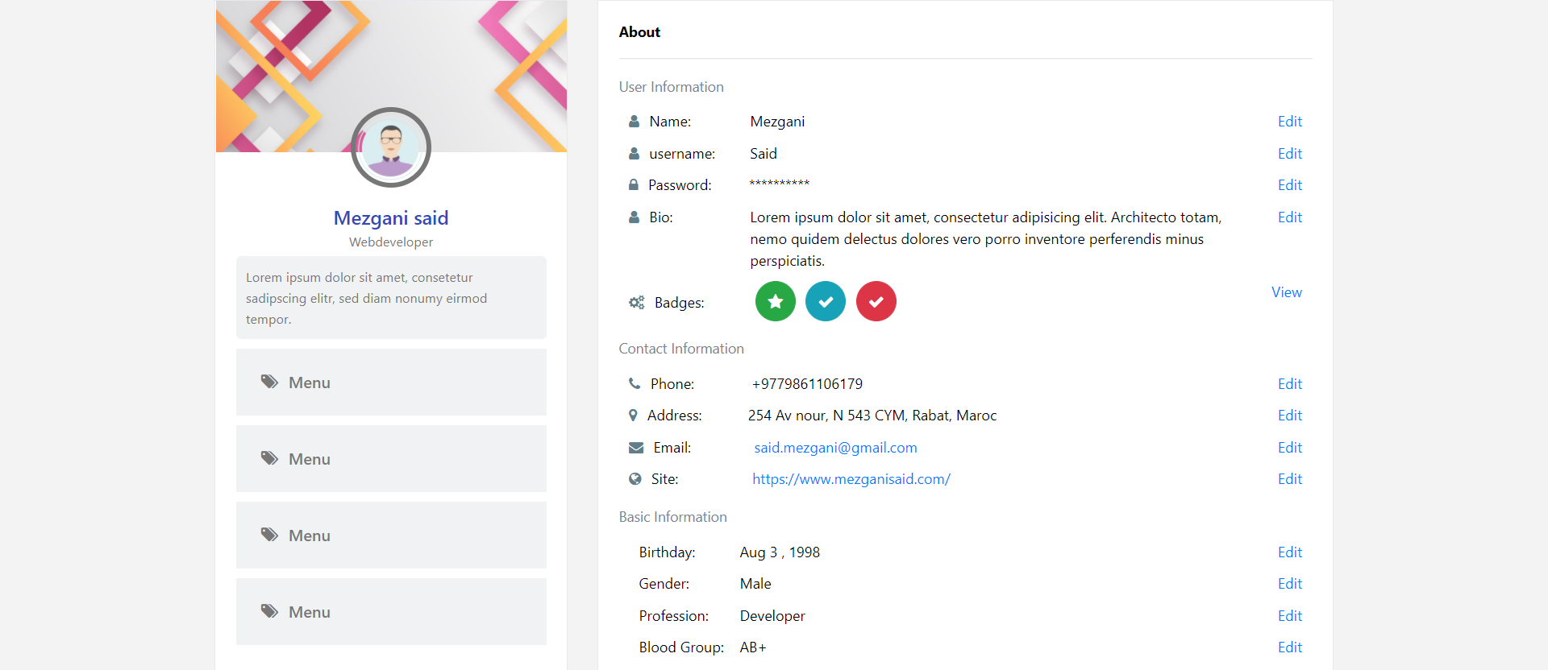This screenshot has height=670, width=1548.
Task: Click the User Information section heading
Action: [671, 86]
